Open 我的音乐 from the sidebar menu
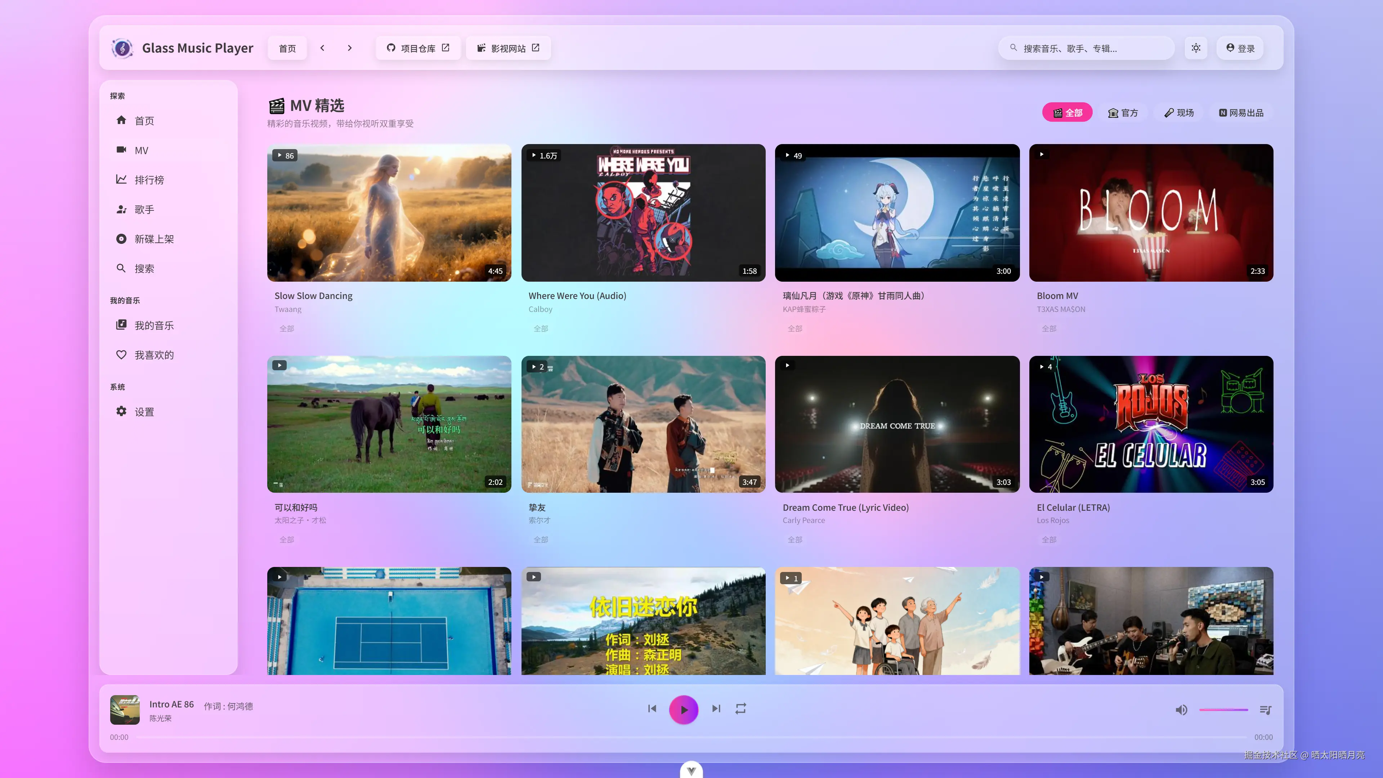This screenshot has width=1383, height=778. pyautogui.click(x=154, y=325)
